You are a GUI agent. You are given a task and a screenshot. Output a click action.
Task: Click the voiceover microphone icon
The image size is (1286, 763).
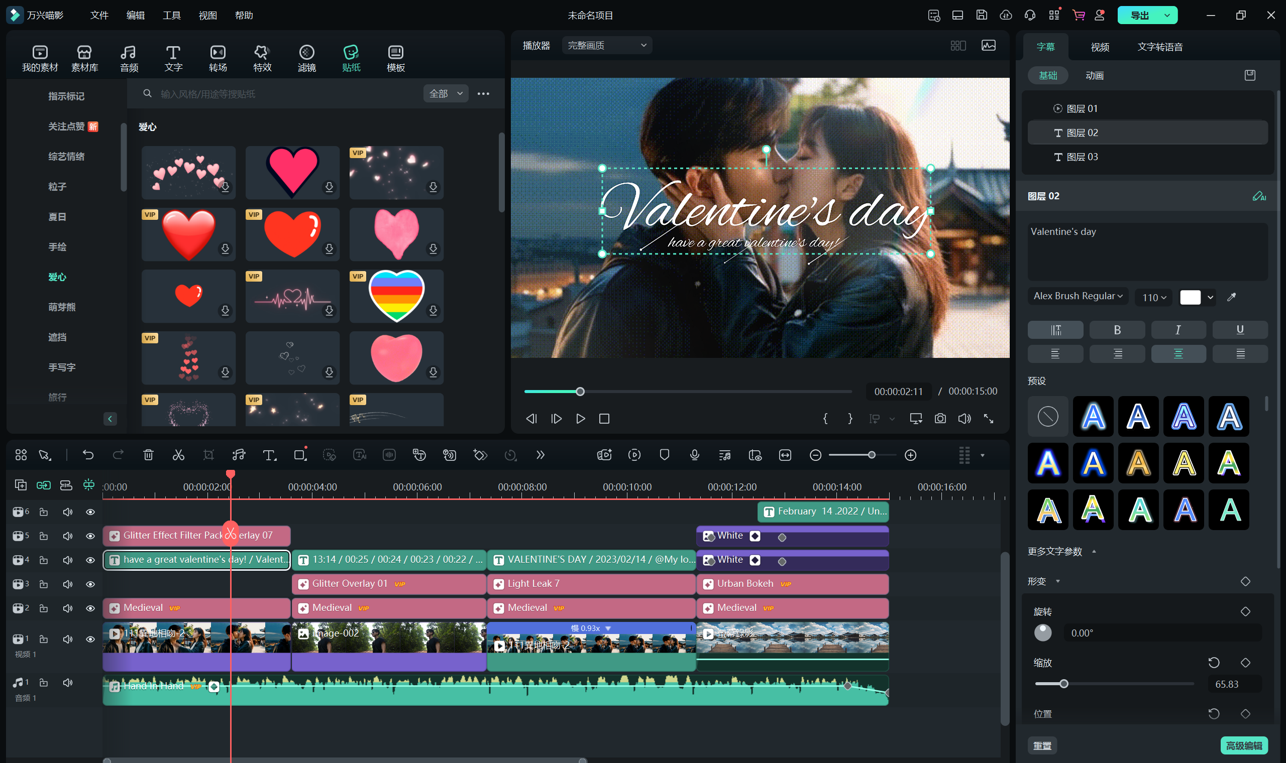pyautogui.click(x=694, y=455)
